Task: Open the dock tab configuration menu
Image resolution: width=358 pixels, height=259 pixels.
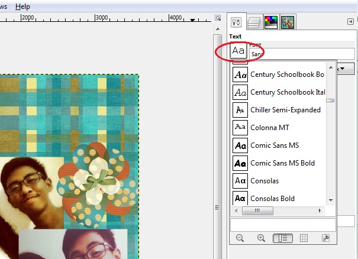Action: click(350, 22)
